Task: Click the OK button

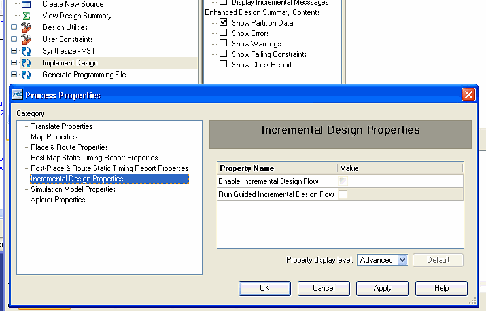Action: tap(265, 288)
